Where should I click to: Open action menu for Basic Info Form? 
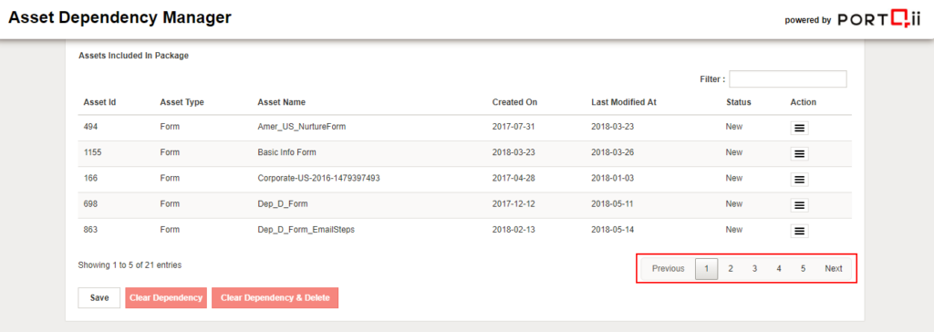[799, 154]
